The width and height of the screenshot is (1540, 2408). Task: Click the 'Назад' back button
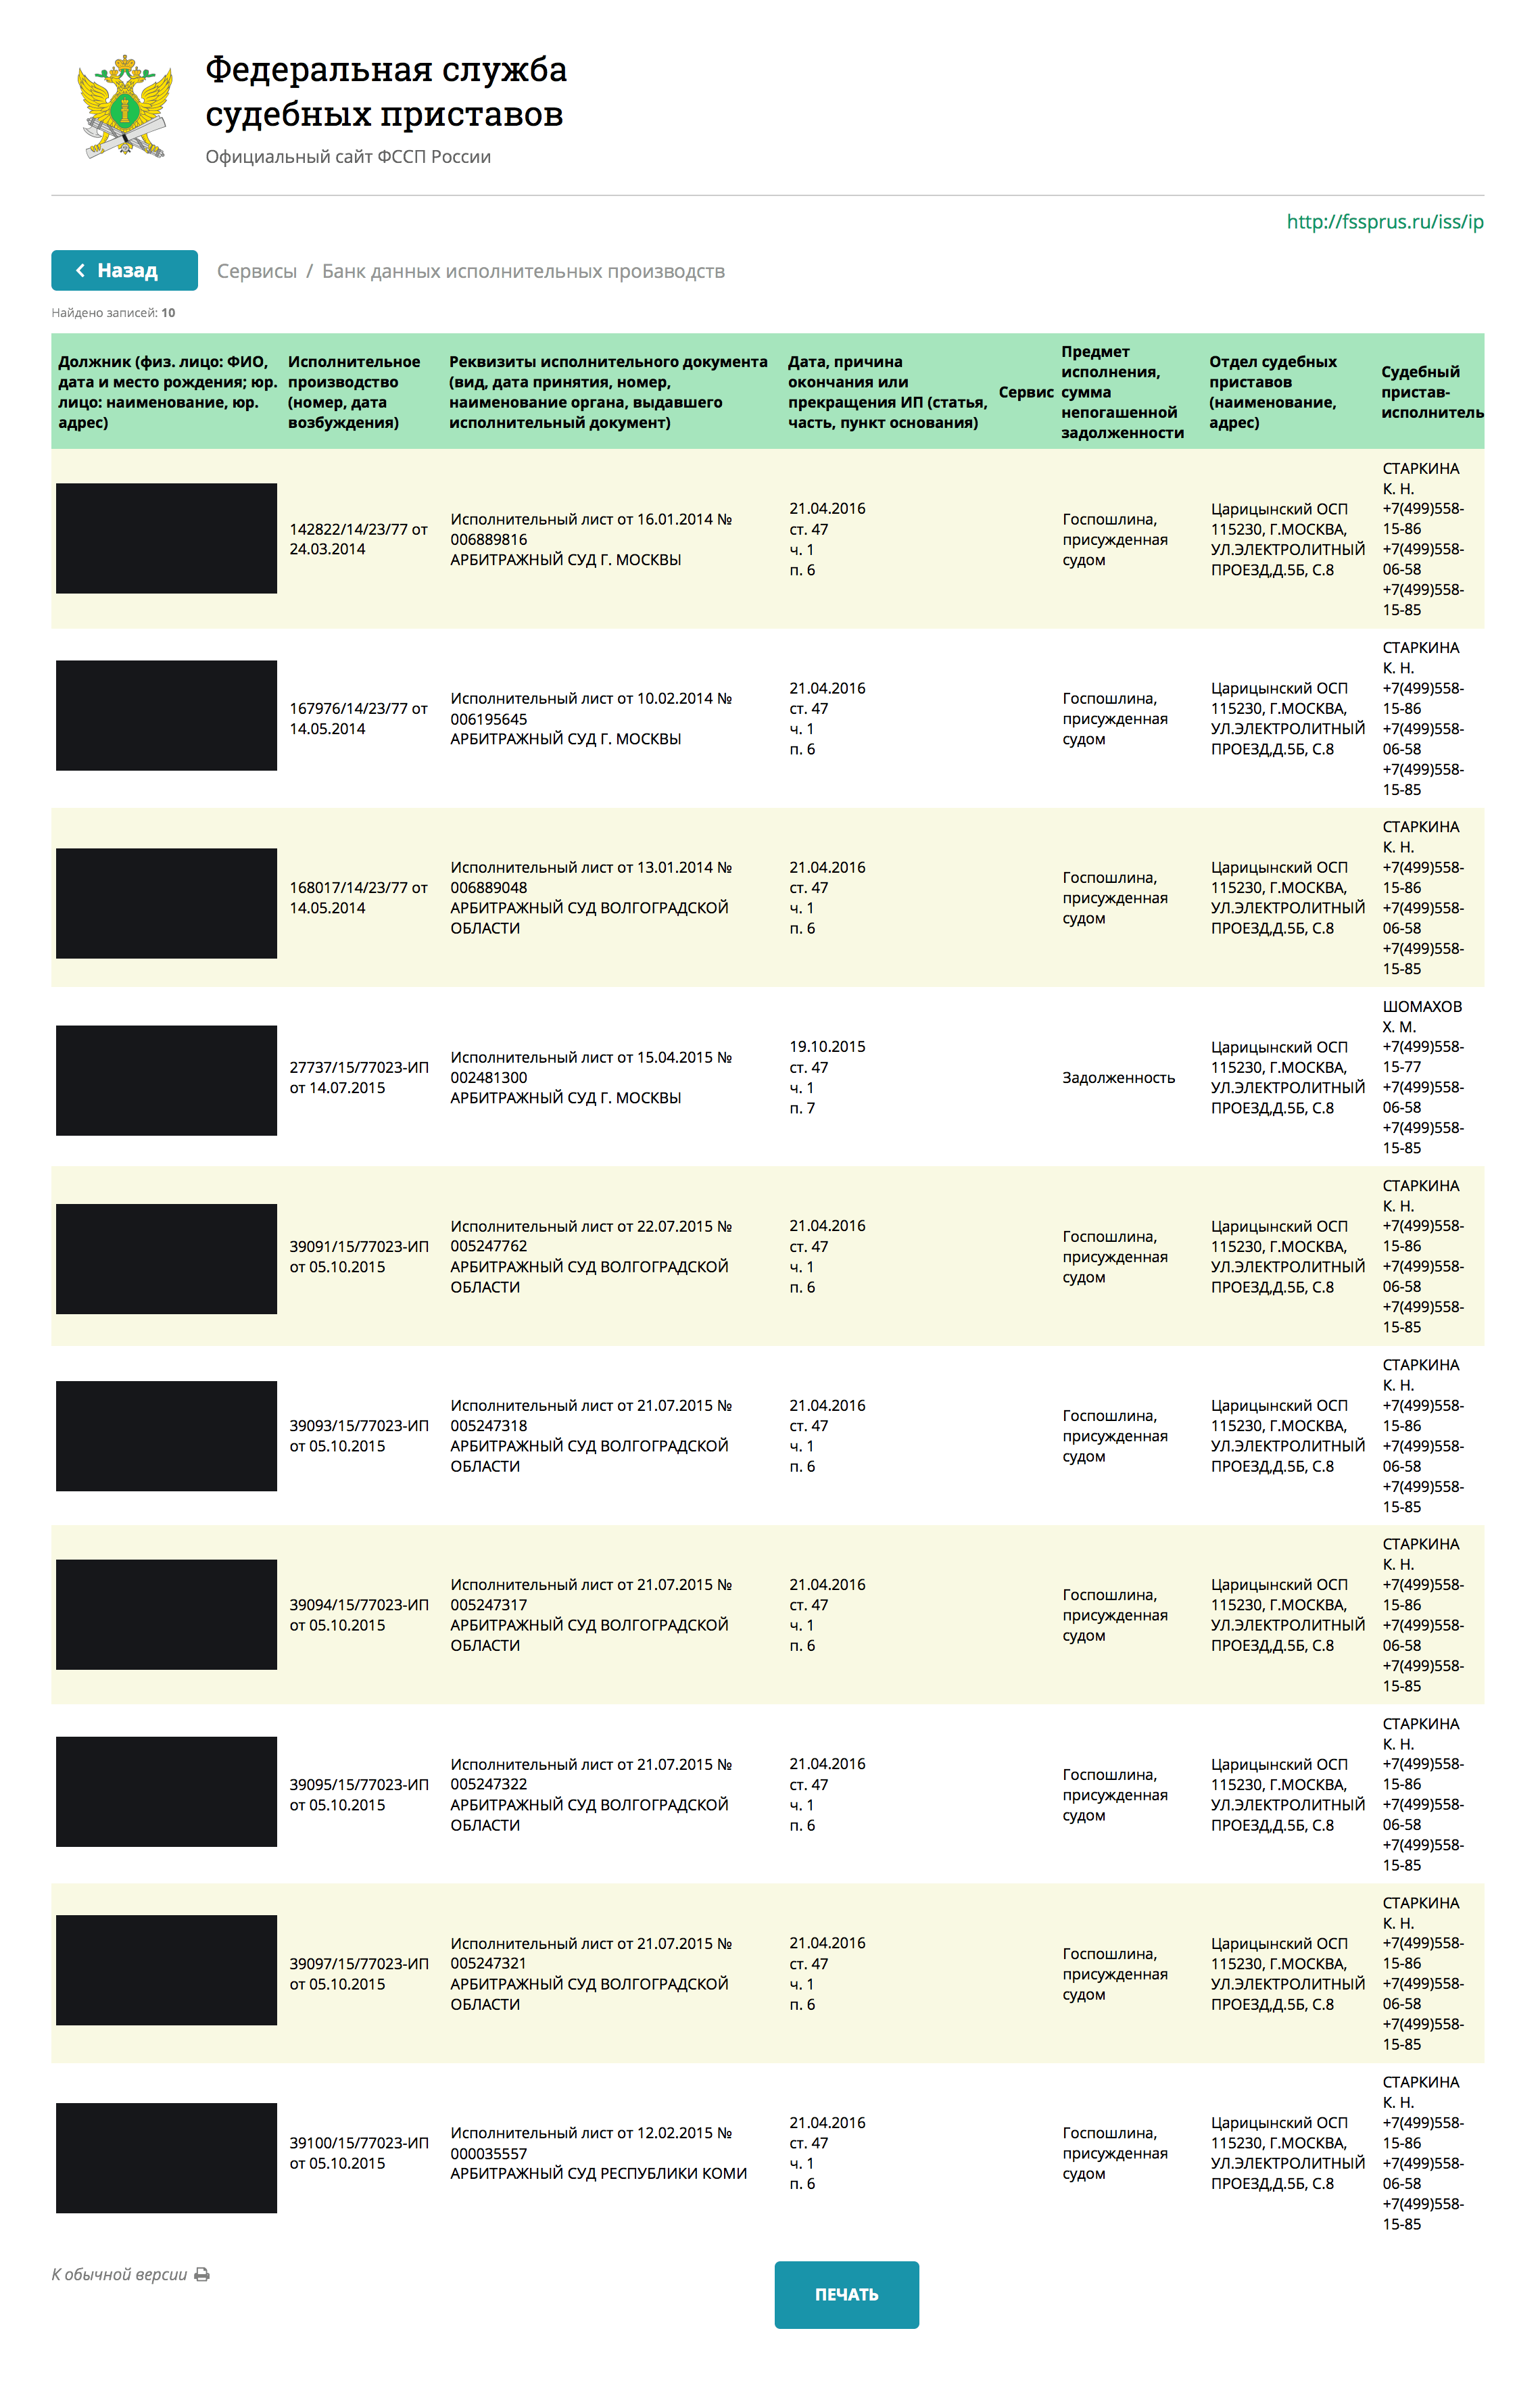(x=124, y=270)
